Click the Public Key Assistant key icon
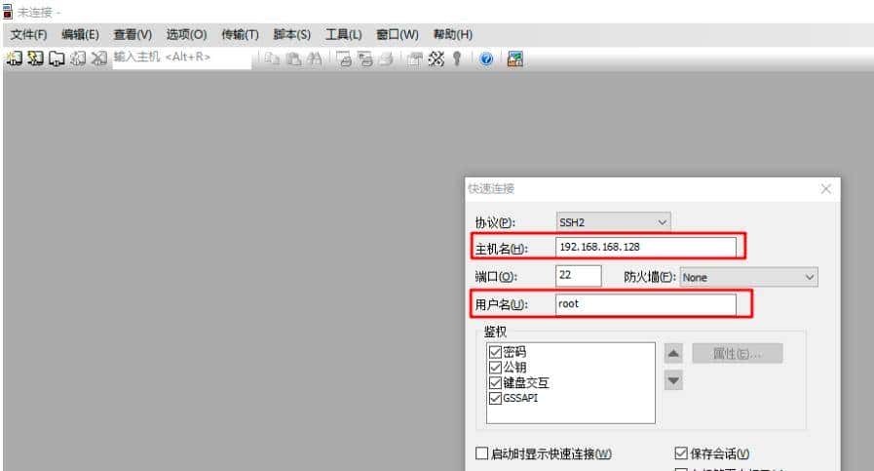The image size is (874, 471). (x=457, y=59)
